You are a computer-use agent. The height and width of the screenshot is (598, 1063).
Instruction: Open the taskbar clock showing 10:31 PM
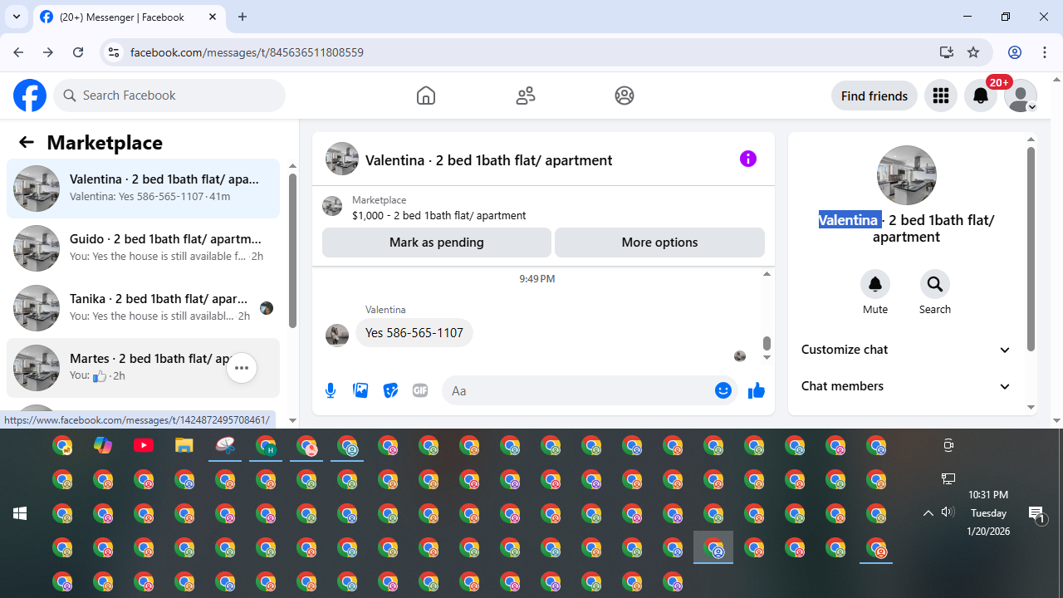pyautogui.click(x=988, y=513)
